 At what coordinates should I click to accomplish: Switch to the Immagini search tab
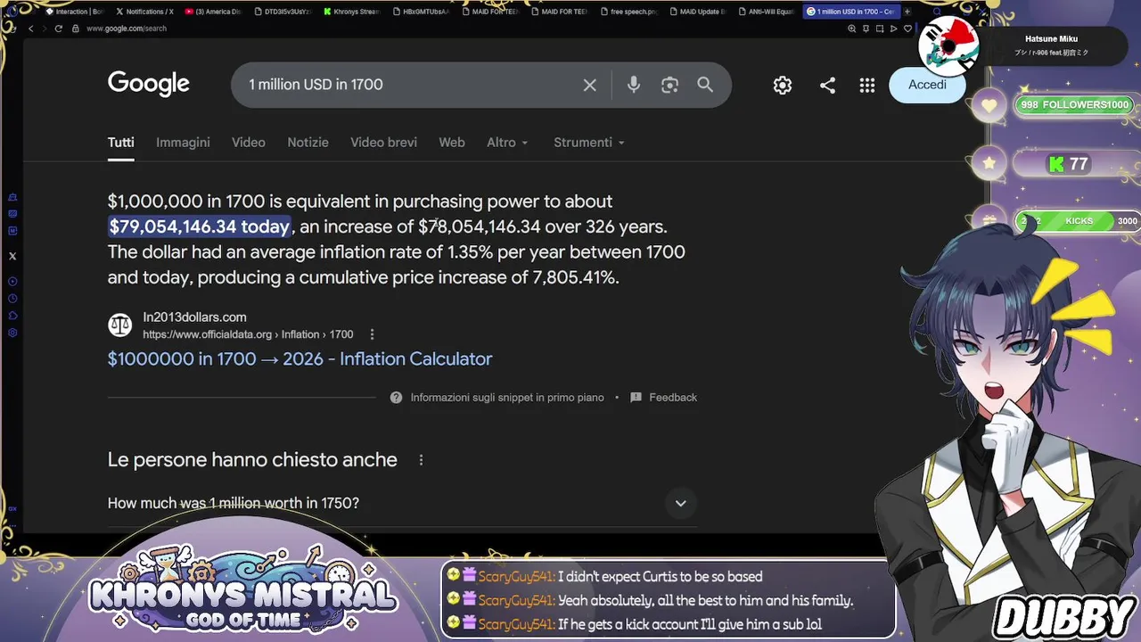(x=183, y=143)
